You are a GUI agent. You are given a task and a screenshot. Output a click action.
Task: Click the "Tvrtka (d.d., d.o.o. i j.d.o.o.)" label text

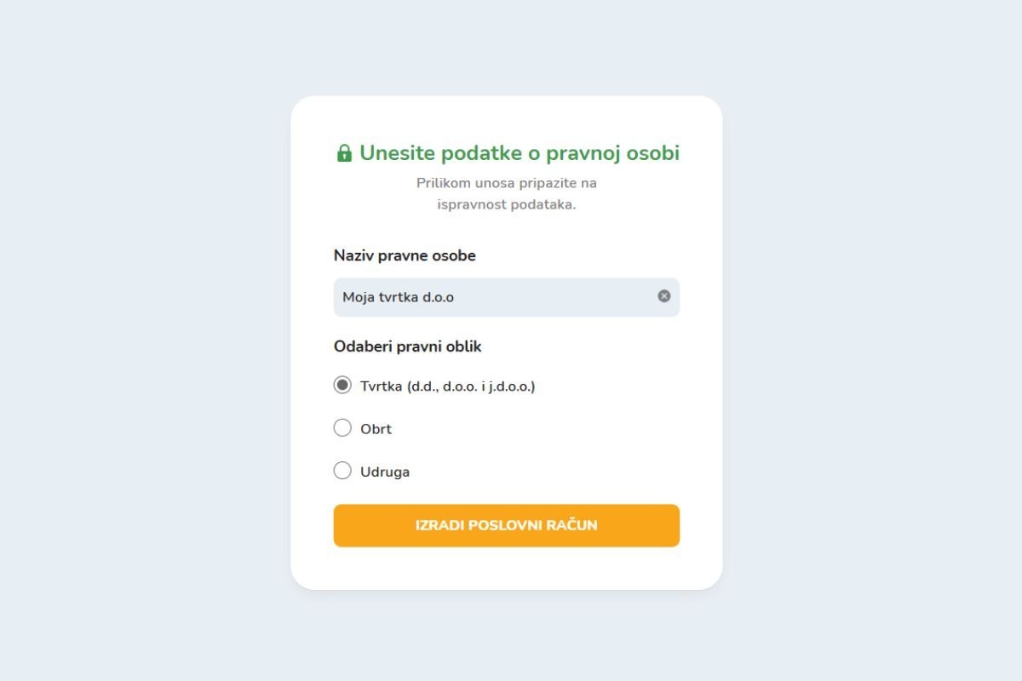pyautogui.click(x=447, y=386)
